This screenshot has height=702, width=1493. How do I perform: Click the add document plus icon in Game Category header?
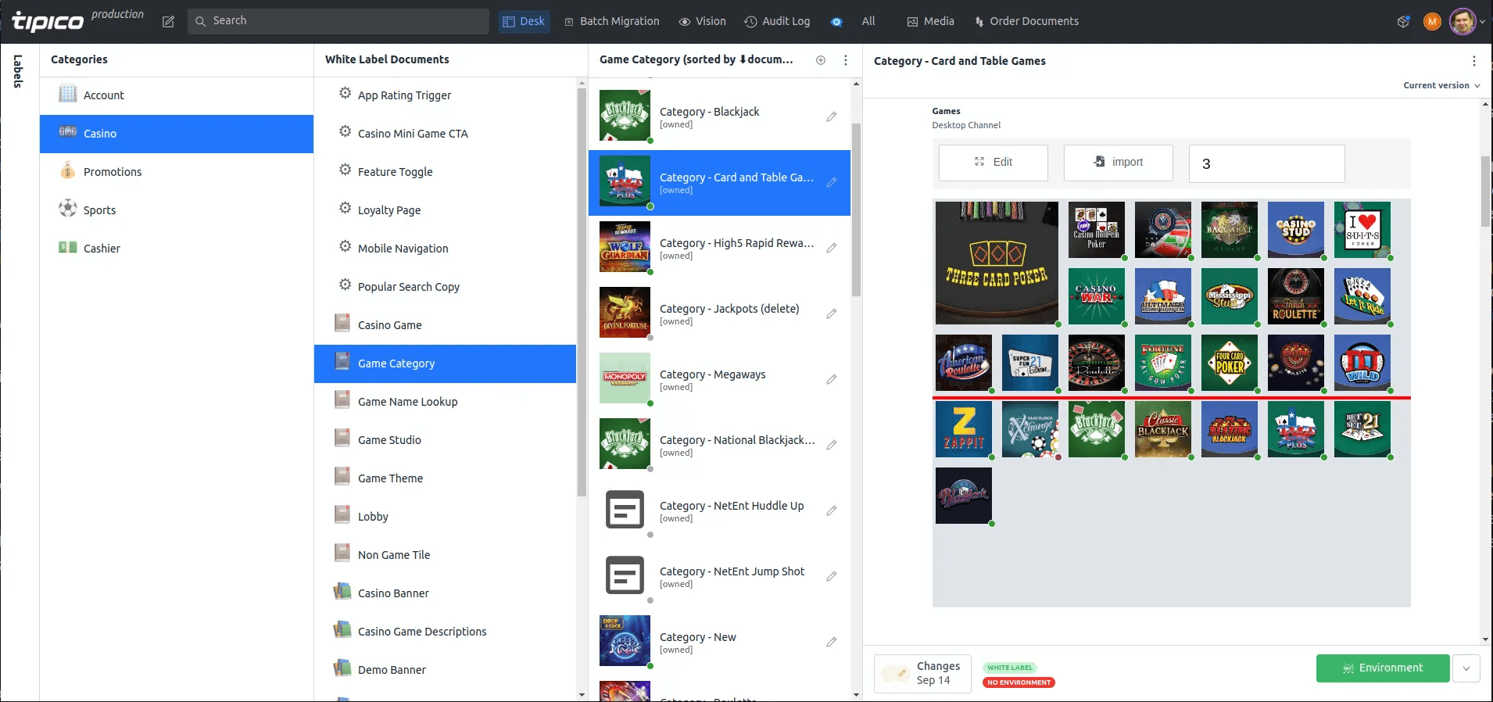coord(821,60)
